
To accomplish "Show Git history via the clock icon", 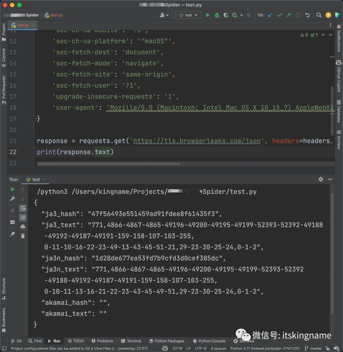I will pos(298,15).
